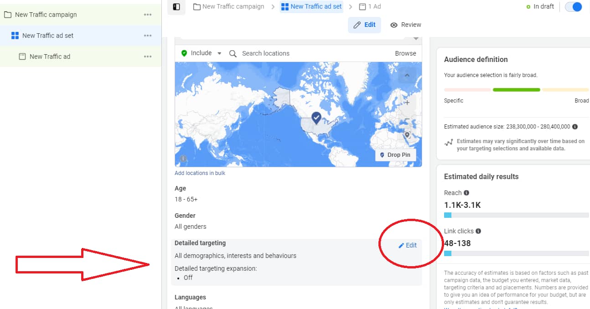This screenshot has height=309, width=590.
Task: Click the United States location pin on map
Action: coord(316,118)
